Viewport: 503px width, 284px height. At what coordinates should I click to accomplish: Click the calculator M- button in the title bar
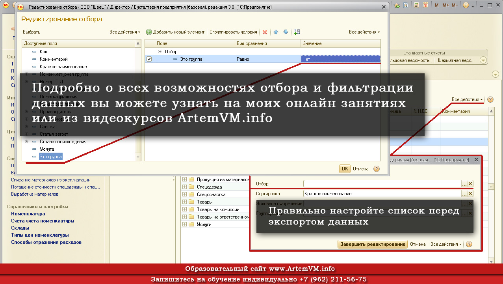[455, 6]
